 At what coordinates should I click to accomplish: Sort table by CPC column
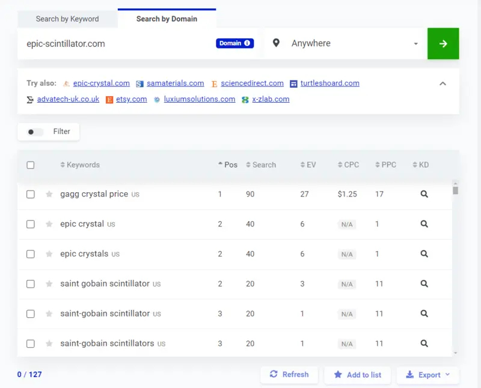coord(348,165)
